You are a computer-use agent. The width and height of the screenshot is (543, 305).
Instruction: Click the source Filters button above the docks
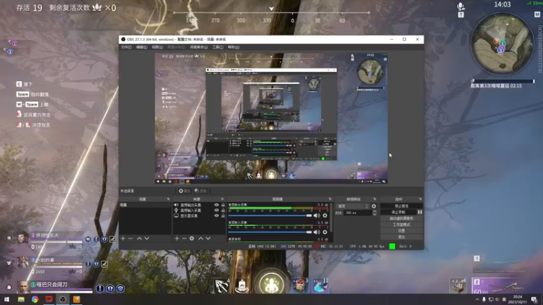200,191
